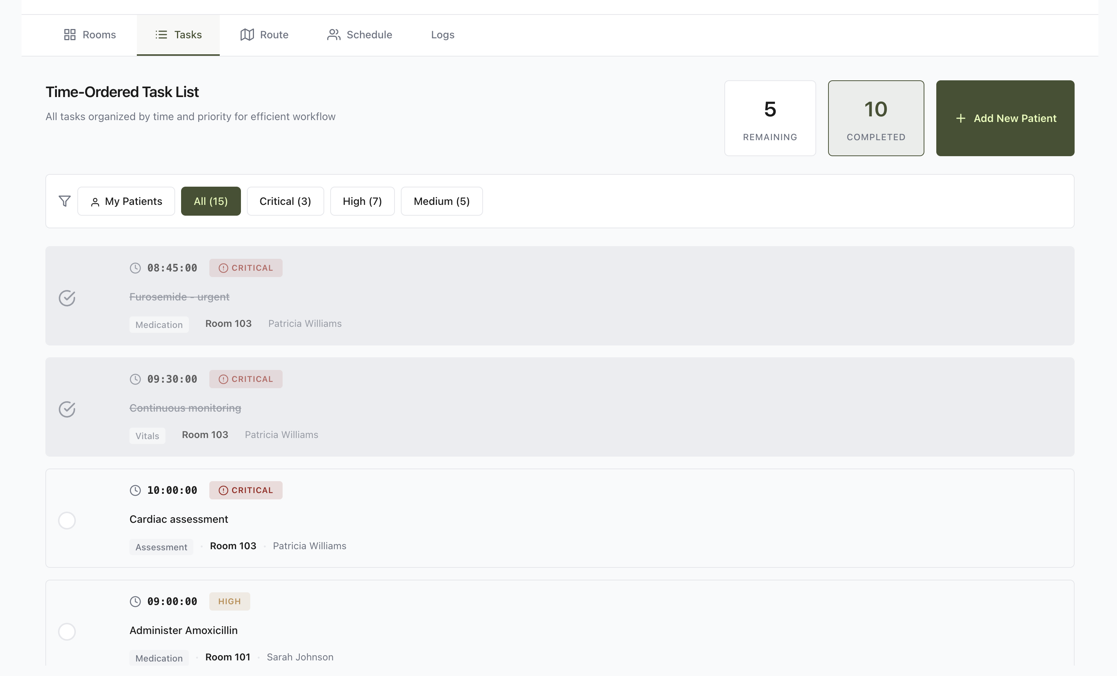Uncheck the completed Furosemide urgent task
Screen dimensions: 1117x676
point(67,298)
